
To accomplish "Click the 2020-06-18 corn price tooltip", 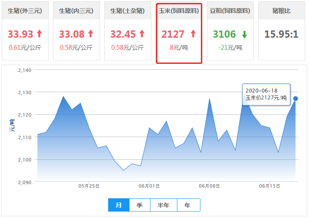I will (x=266, y=94).
